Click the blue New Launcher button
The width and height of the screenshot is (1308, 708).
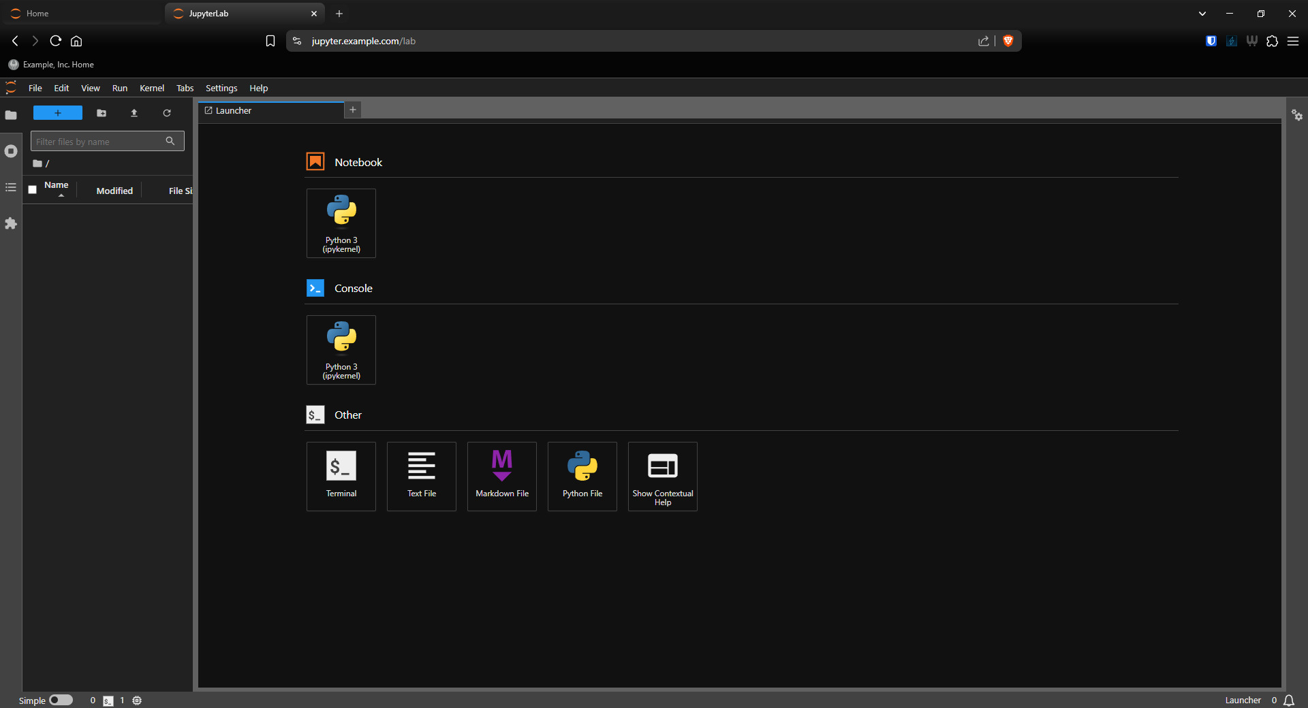pyautogui.click(x=58, y=113)
